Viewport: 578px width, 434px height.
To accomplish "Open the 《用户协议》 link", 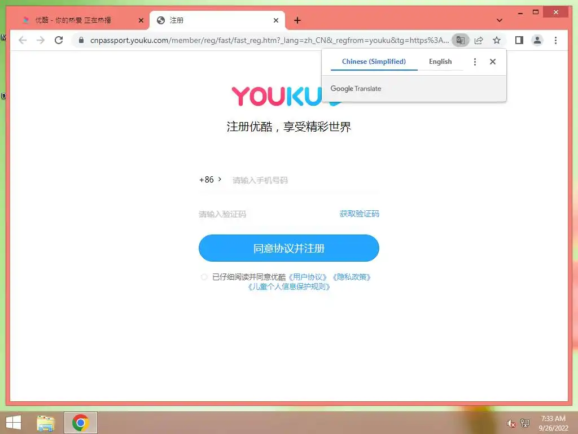I will coord(308,277).
